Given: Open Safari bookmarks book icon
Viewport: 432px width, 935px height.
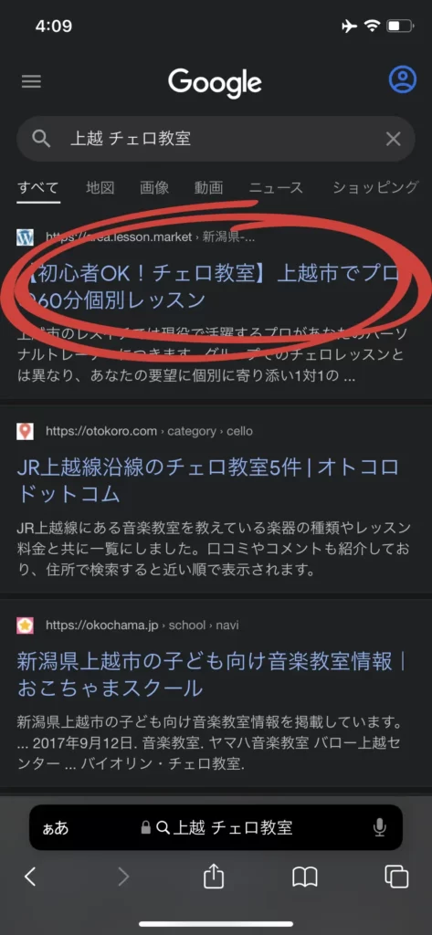Looking at the screenshot, I should (x=304, y=877).
